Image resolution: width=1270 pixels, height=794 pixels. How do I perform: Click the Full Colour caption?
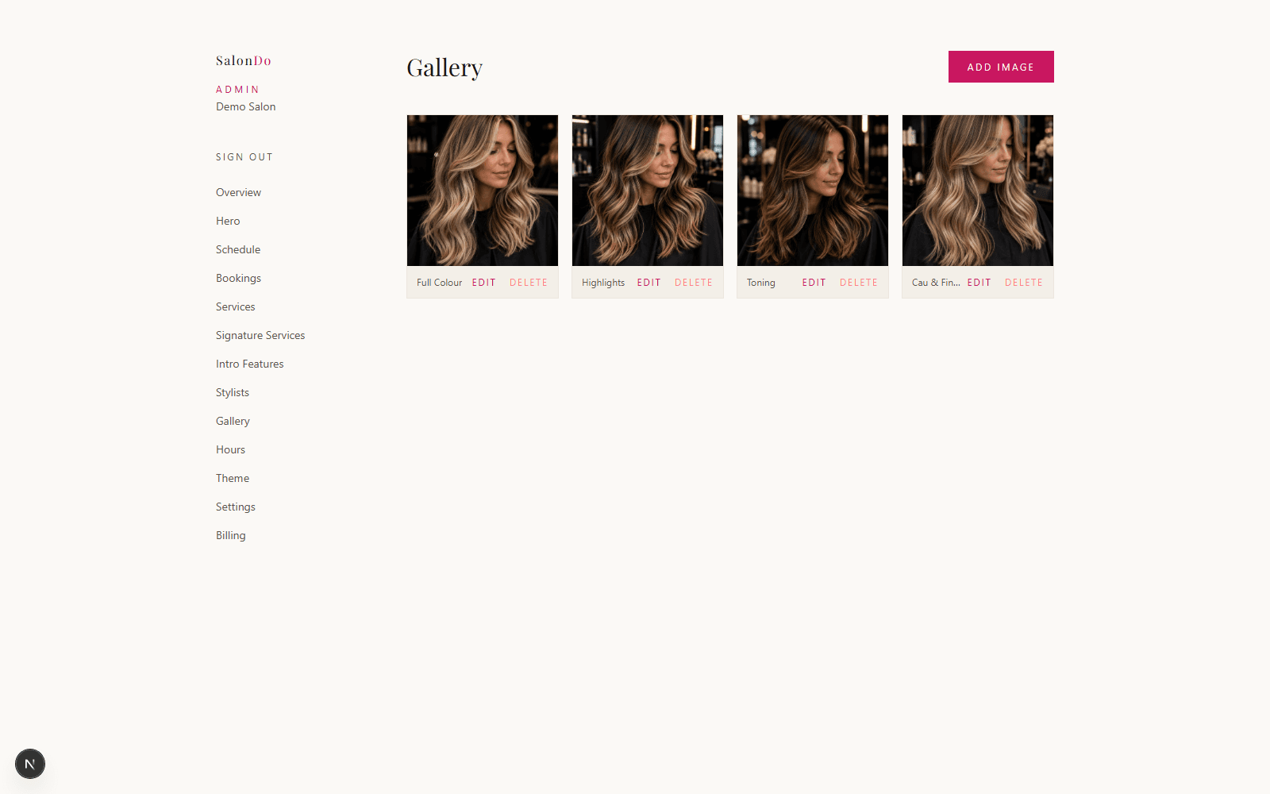click(x=439, y=283)
